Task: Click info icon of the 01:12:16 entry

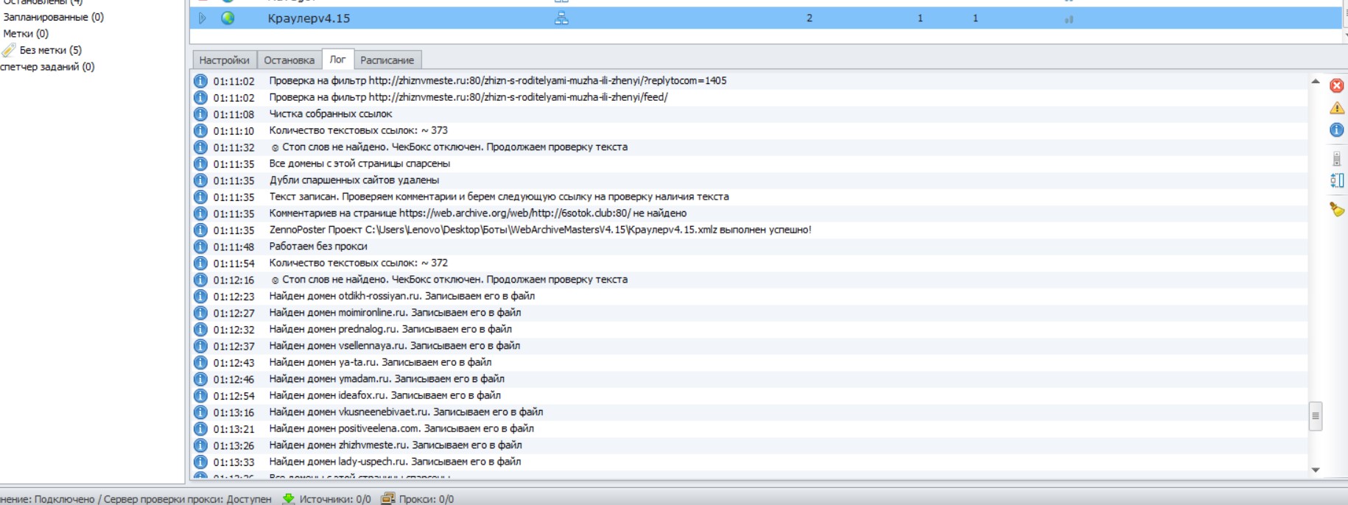Action: (200, 280)
